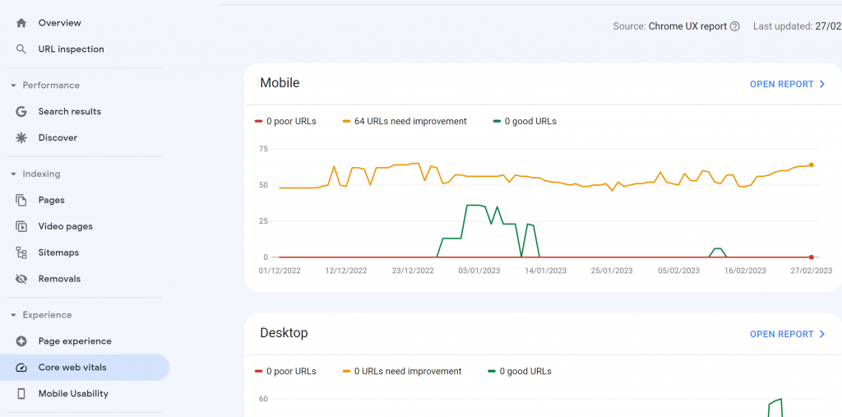Viewport: 842px width, 417px height.
Task: Click the URL inspection magnifier icon
Action: 21,49
